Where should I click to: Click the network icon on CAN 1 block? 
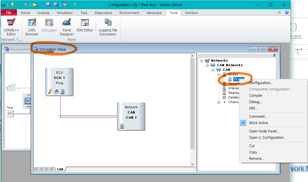pos(122,126)
